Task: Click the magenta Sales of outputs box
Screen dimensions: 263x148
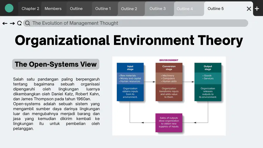Action: click(x=169, y=123)
